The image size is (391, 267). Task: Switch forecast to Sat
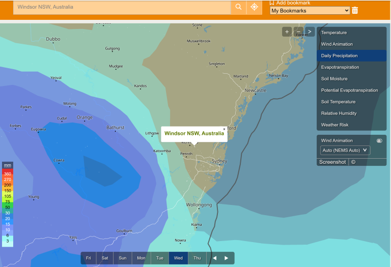pyautogui.click(x=105, y=258)
